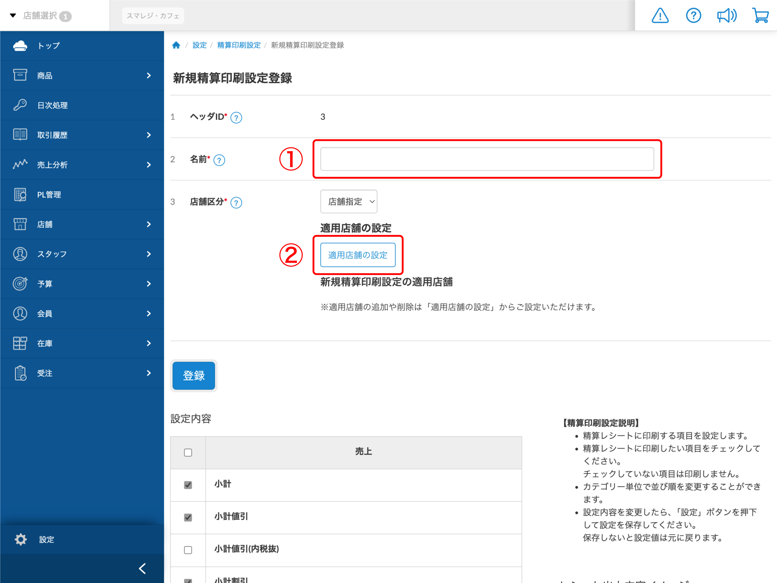Screen dimensions: 777x583
Task: Click help icon beside 店舗区分 label
Action: 236,203
